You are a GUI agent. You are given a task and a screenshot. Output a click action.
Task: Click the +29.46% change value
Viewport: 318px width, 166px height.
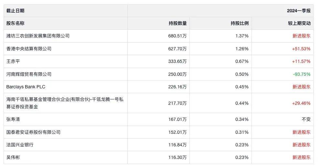click(x=301, y=103)
